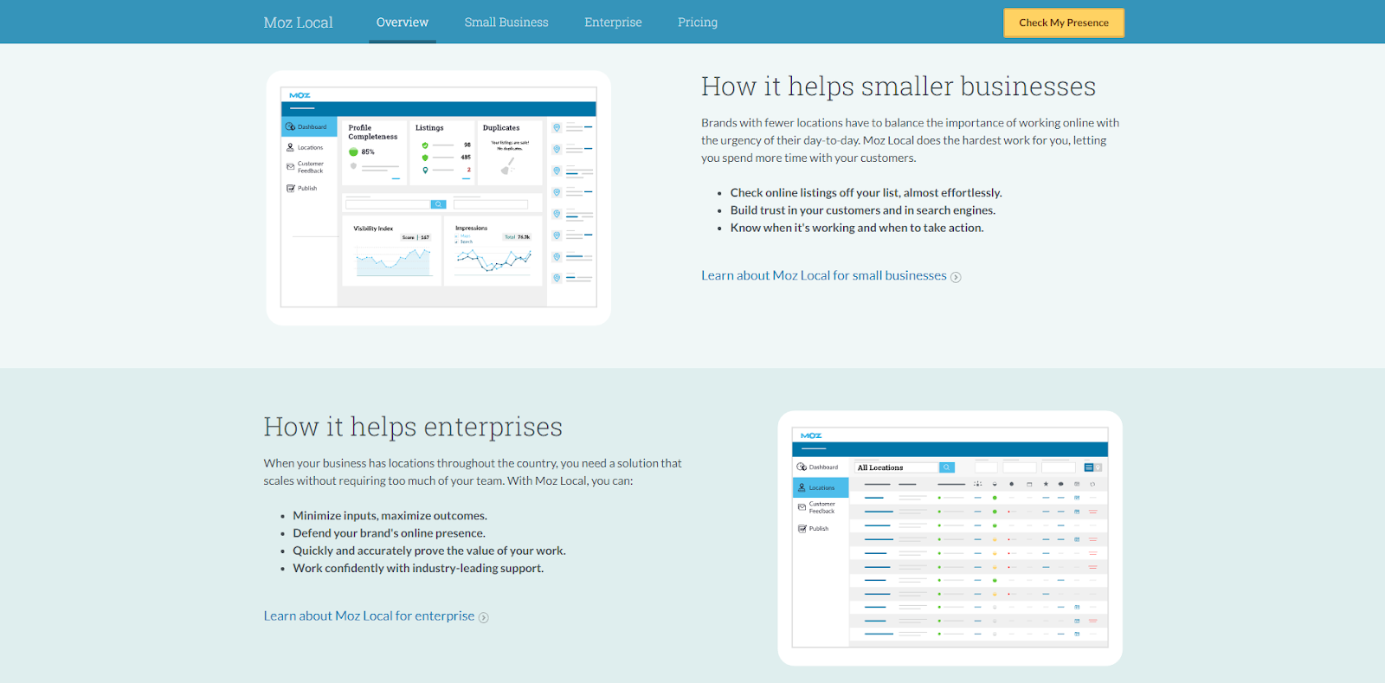Click bullet 'Defend your brand's online presence.'

coord(389,533)
